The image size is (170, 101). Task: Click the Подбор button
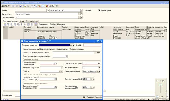[x=53, y=24]
